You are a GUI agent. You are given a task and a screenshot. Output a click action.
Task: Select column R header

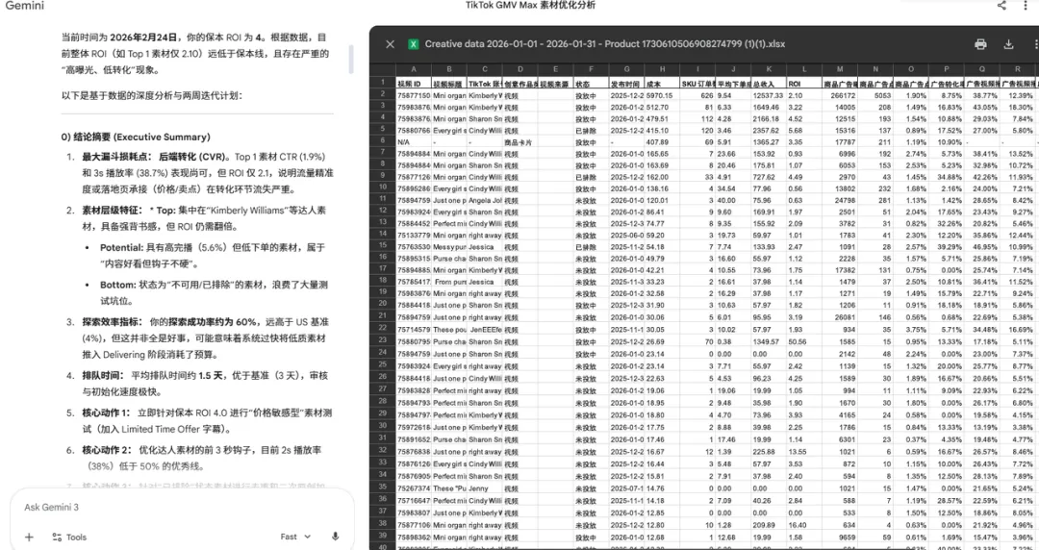(x=1017, y=69)
